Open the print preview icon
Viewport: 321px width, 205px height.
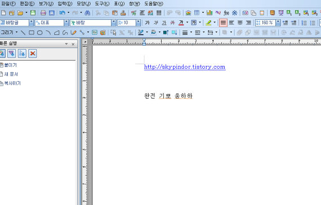coord(52,13)
